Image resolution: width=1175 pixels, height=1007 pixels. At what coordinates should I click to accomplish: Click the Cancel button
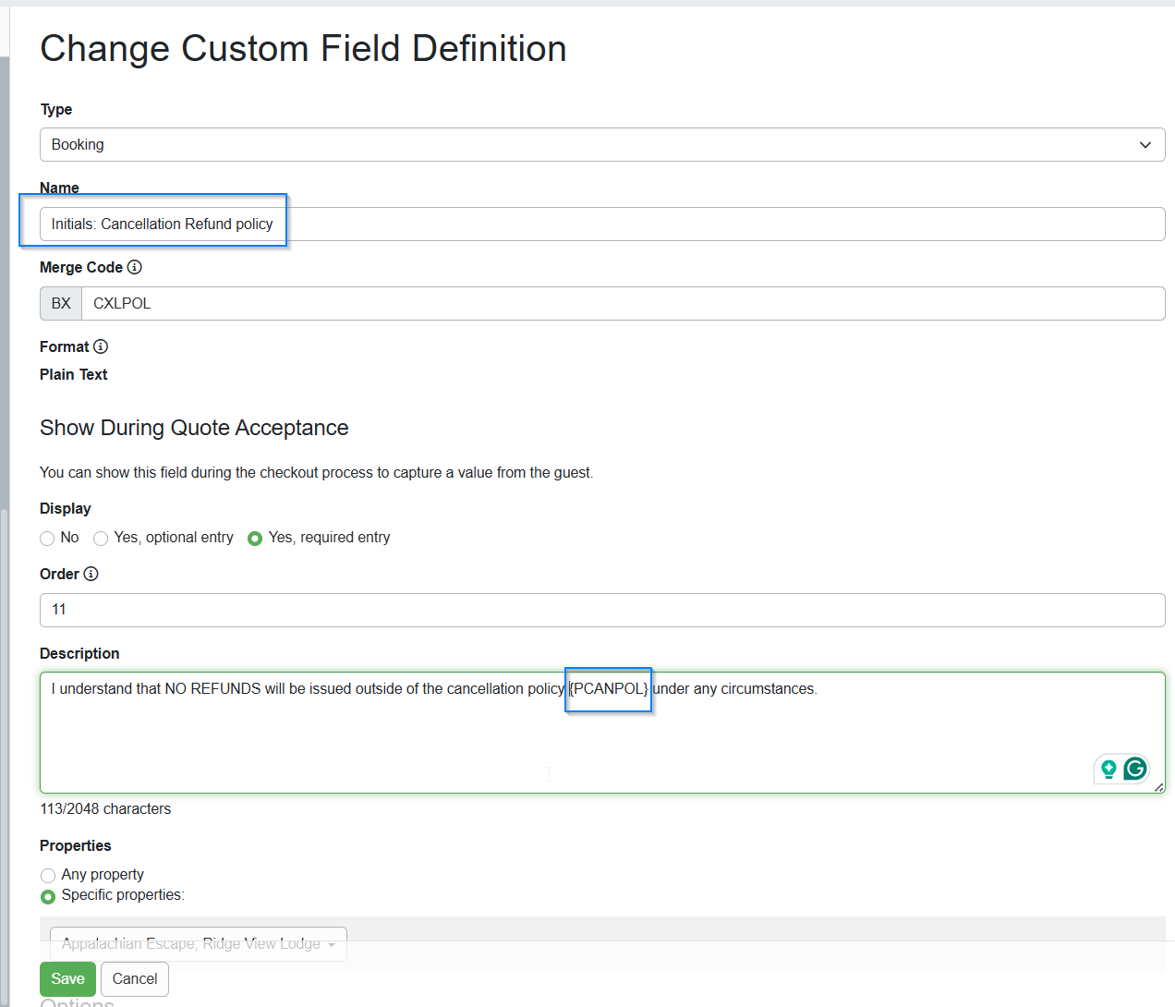[x=135, y=979]
